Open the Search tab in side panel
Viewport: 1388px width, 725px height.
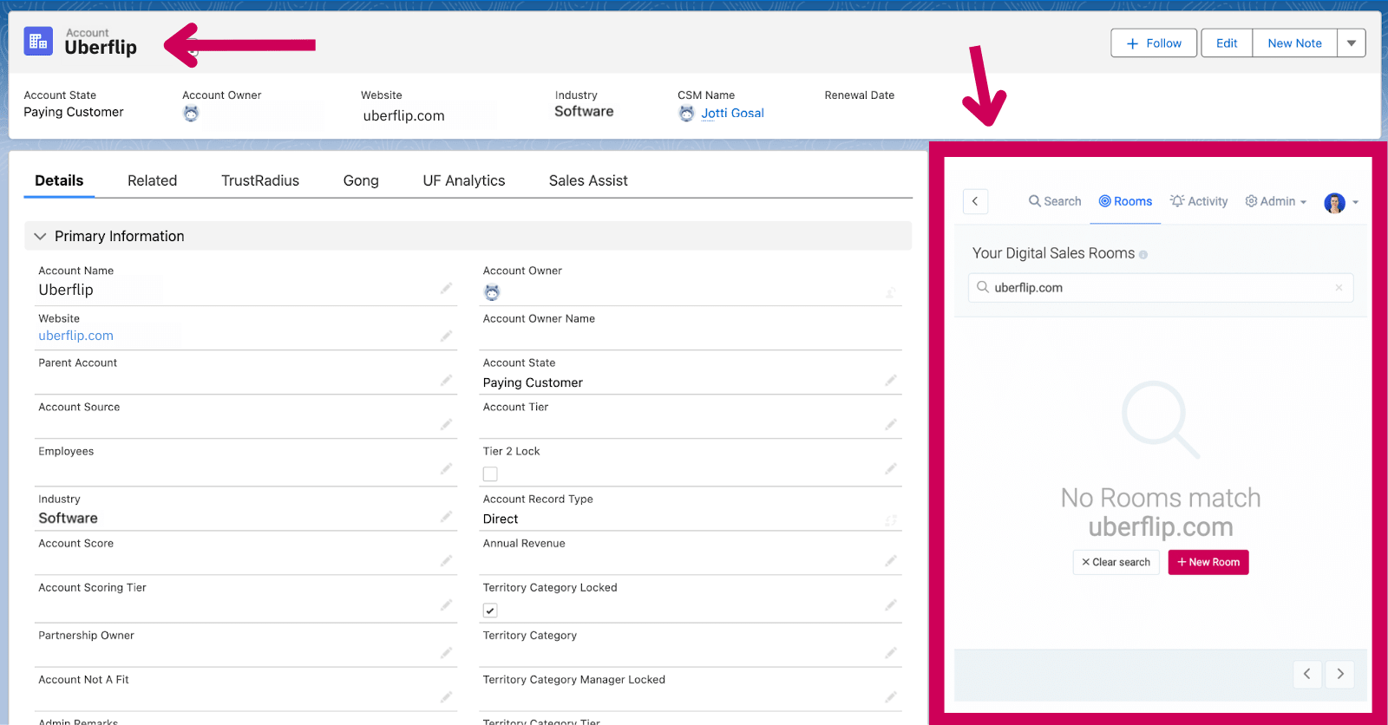click(x=1055, y=201)
